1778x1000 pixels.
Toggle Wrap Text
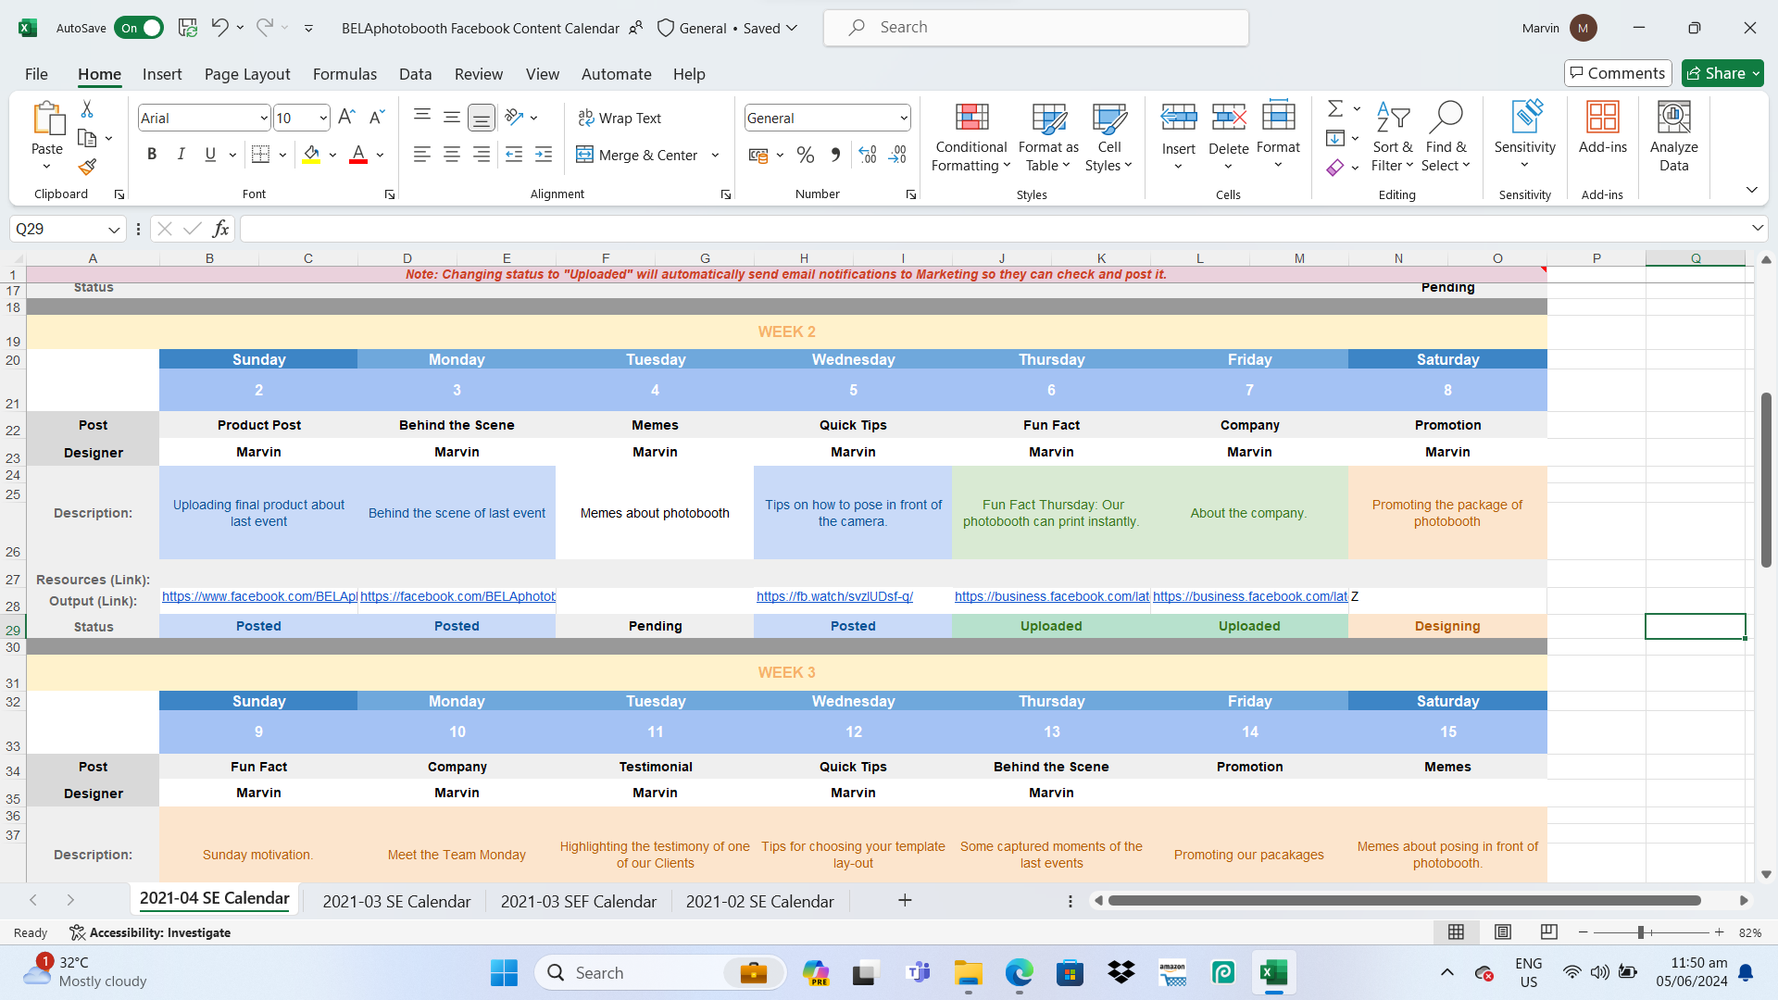620,118
